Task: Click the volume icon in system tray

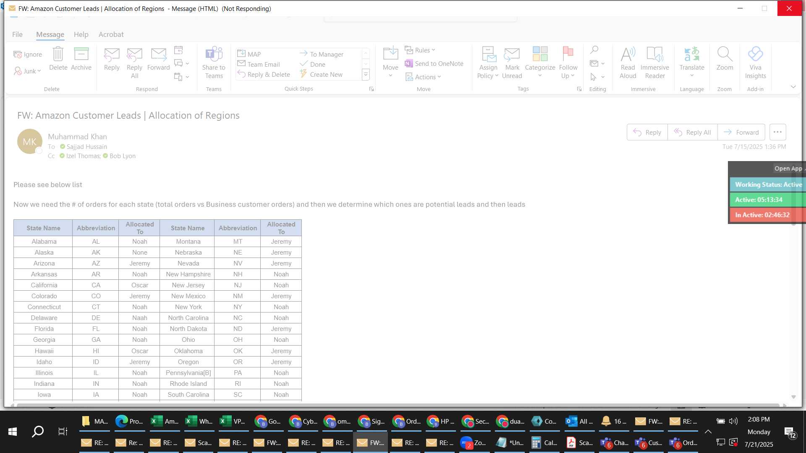Action: pos(733,421)
